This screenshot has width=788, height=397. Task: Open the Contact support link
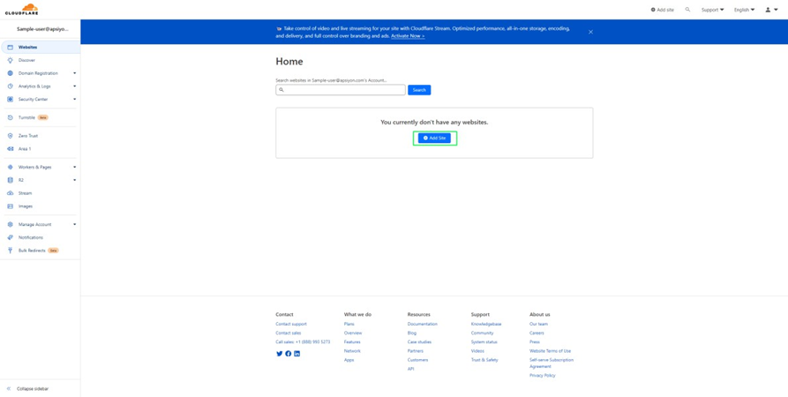[x=291, y=324]
